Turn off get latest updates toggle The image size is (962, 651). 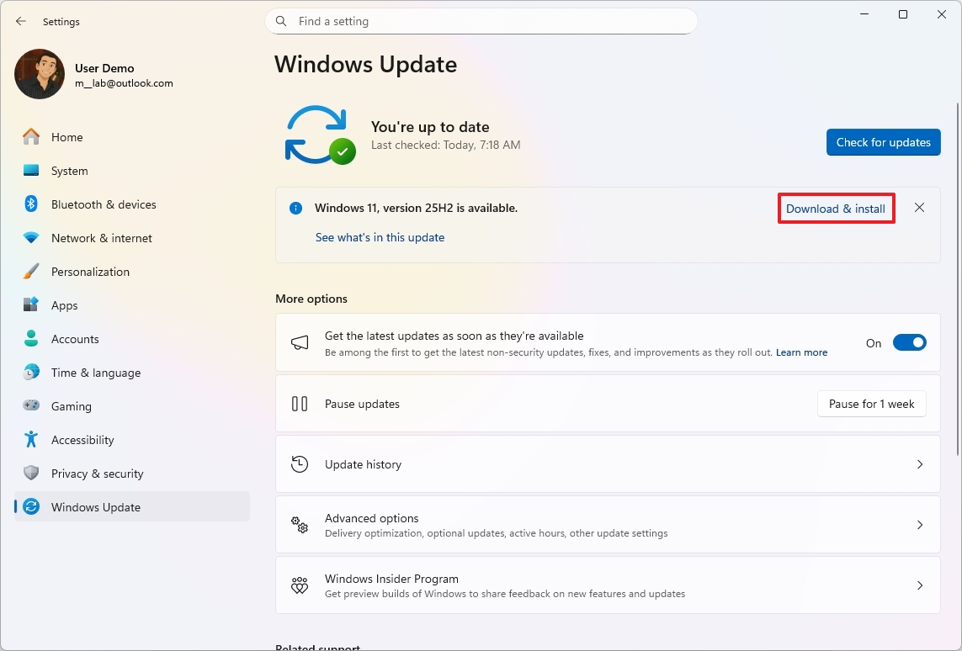coord(909,342)
